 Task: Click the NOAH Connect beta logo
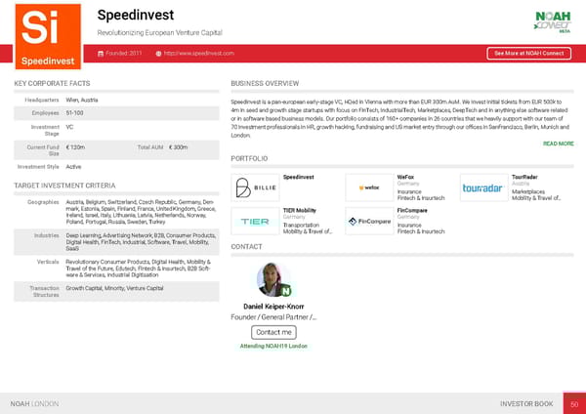click(551, 21)
